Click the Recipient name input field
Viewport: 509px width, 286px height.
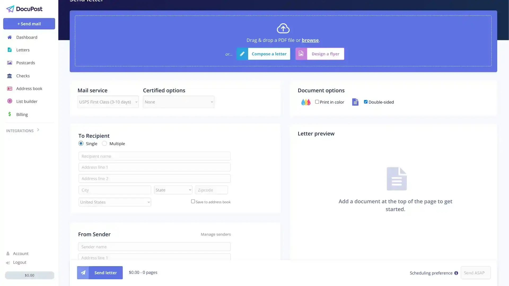coord(155,156)
